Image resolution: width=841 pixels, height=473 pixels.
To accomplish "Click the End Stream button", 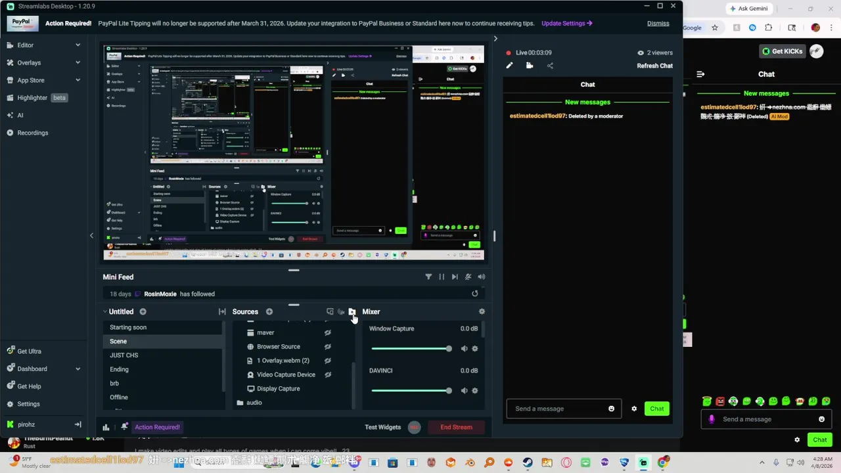I will click(x=456, y=428).
